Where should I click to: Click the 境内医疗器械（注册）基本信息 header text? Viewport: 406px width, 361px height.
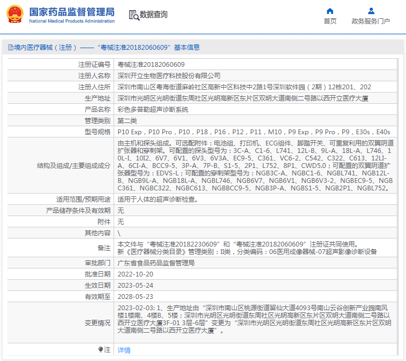tap(107, 47)
